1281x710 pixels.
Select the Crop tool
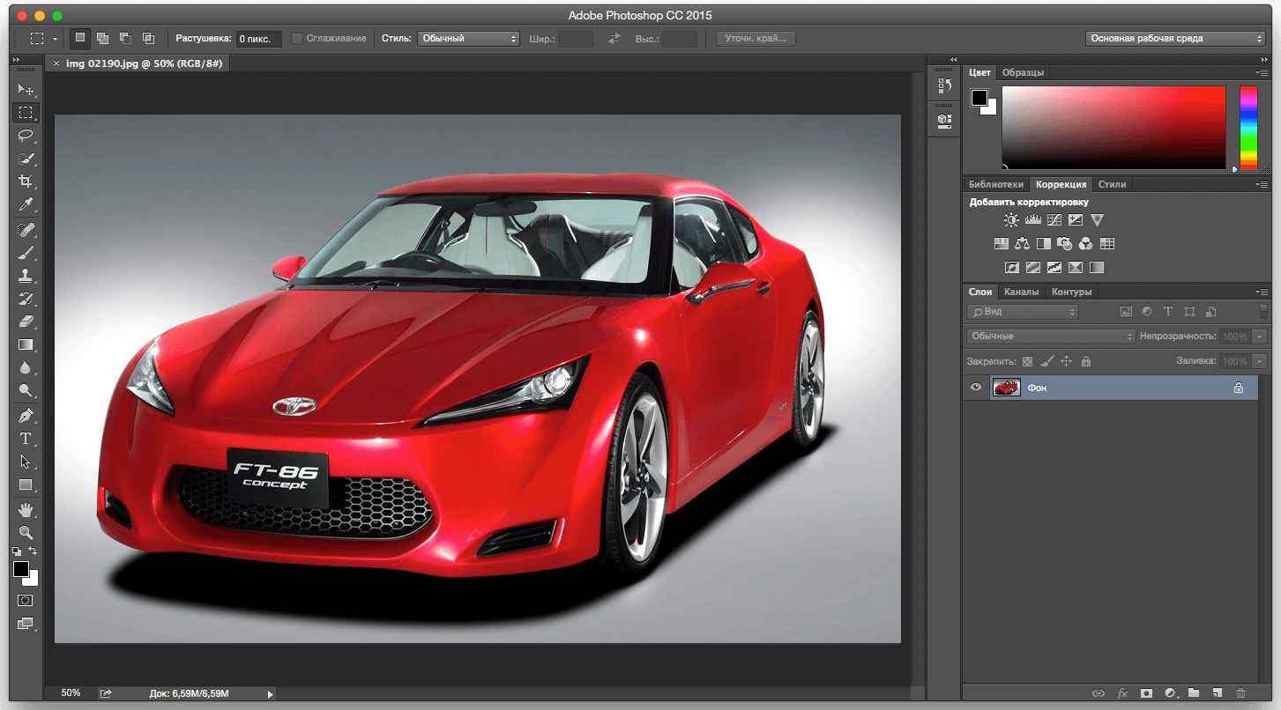pos(26,181)
